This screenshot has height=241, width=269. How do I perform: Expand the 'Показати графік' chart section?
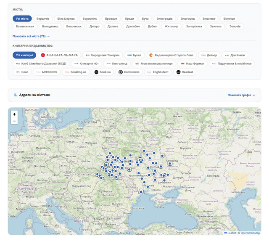241,95
